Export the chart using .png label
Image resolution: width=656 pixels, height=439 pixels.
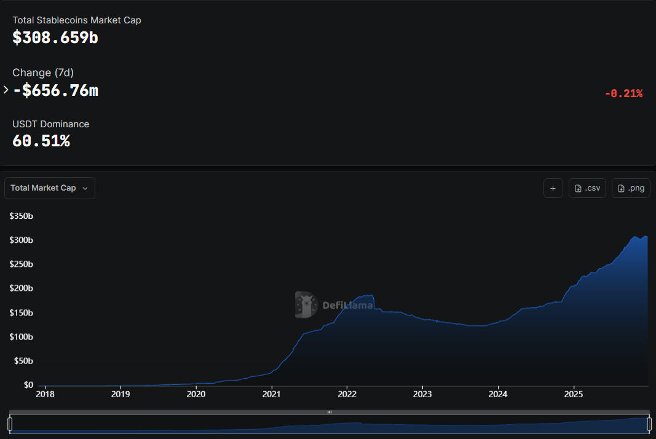point(636,188)
